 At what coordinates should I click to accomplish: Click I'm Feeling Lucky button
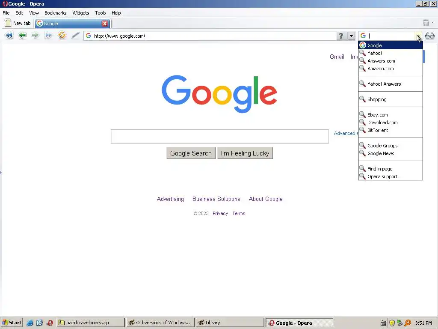pyautogui.click(x=245, y=153)
